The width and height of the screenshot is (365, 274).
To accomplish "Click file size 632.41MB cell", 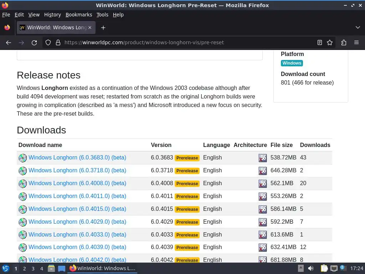I will (x=283, y=247).
